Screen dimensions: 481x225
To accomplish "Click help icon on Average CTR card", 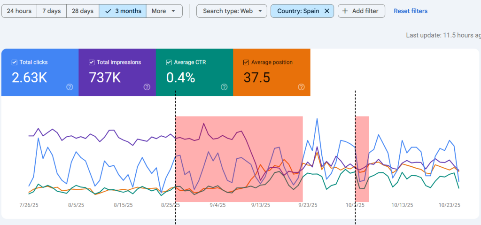I will (x=224, y=87).
